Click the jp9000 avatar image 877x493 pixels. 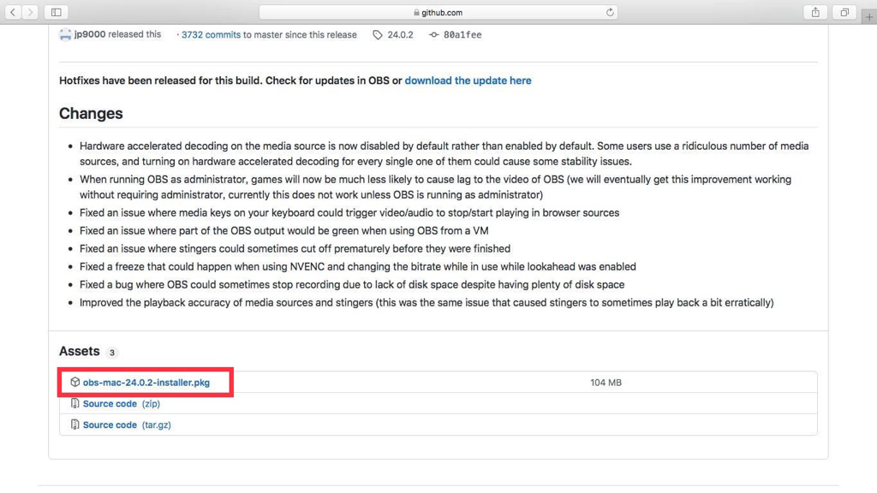click(65, 34)
